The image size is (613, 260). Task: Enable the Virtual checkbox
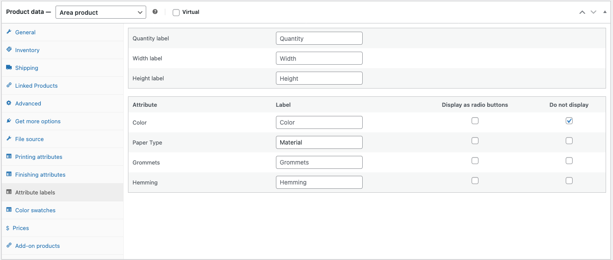tap(176, 13)
